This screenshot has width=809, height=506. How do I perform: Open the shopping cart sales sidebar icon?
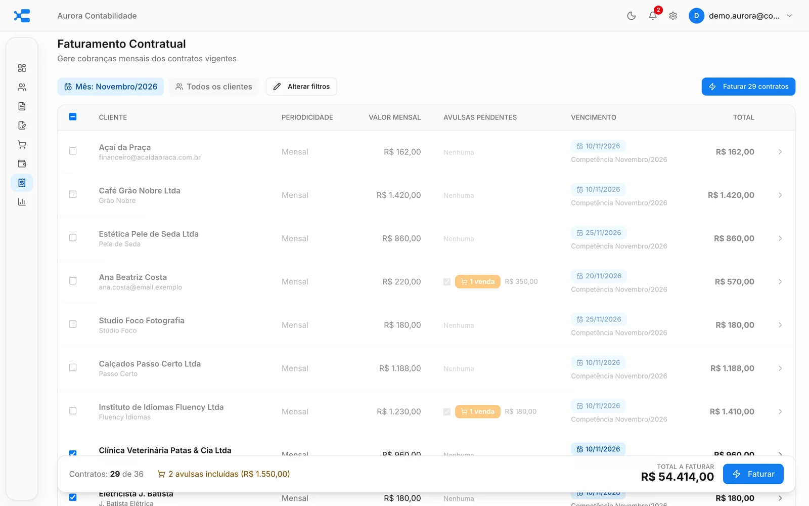click(22, 145)
